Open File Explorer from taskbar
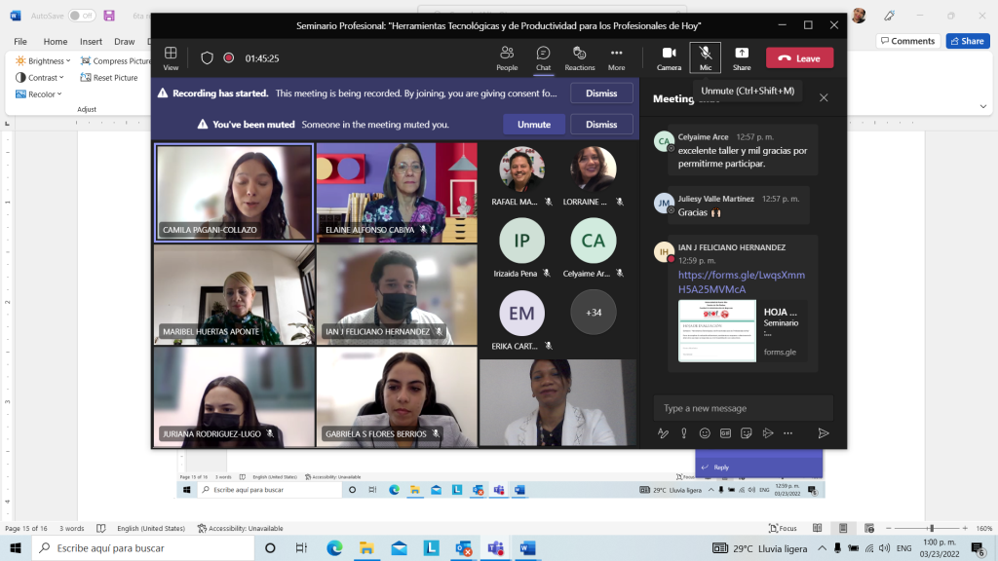 click(366, 547)
